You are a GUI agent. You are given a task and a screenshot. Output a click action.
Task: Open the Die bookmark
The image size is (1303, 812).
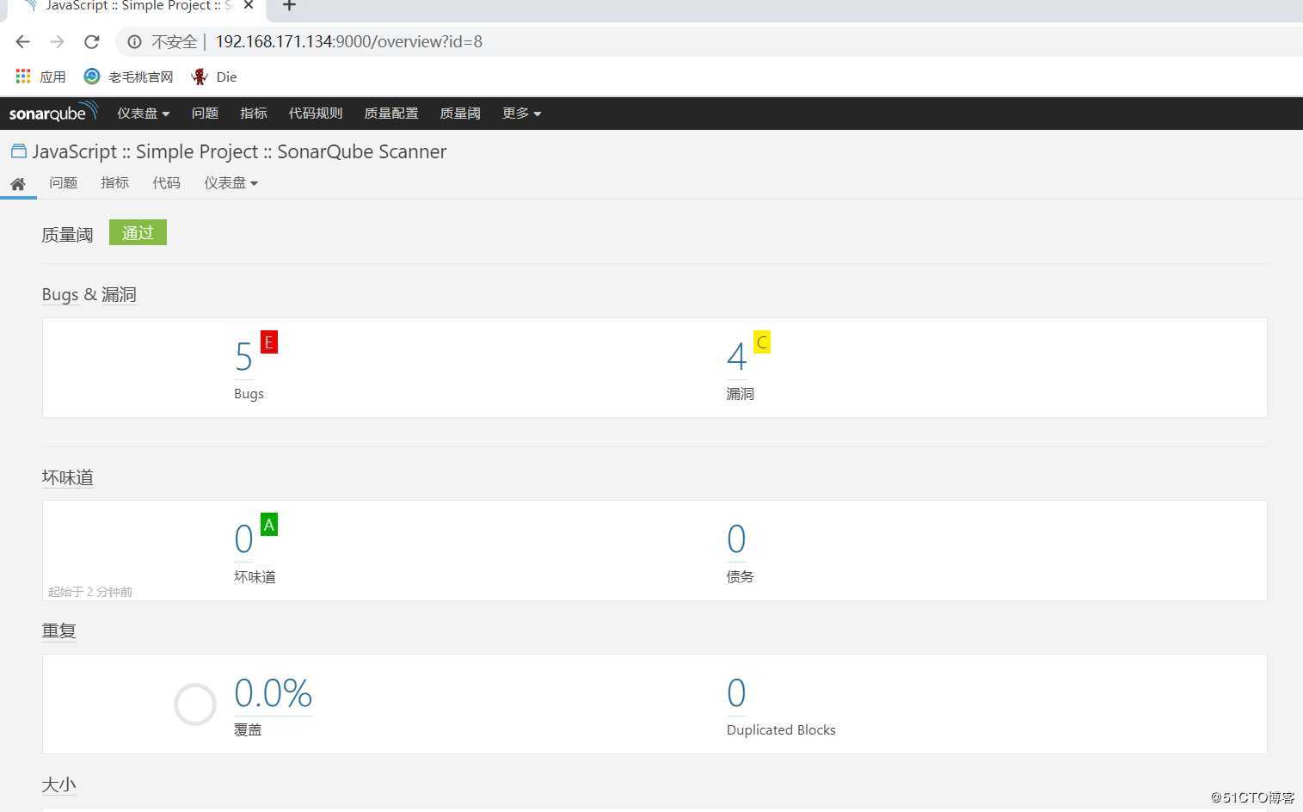coord(214,77)
